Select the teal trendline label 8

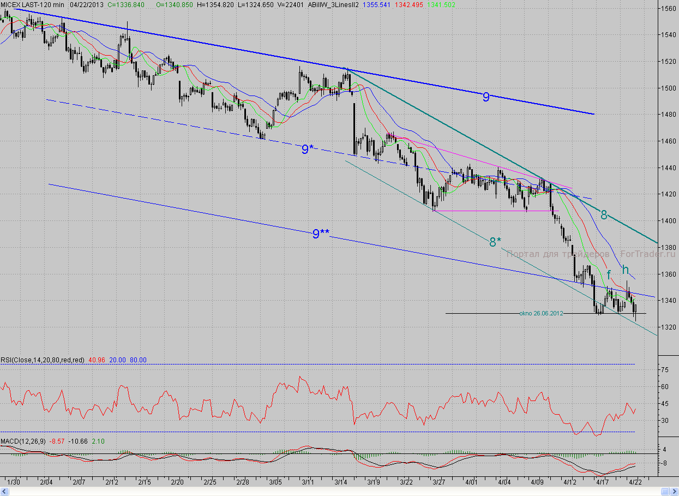pos(603,214)
